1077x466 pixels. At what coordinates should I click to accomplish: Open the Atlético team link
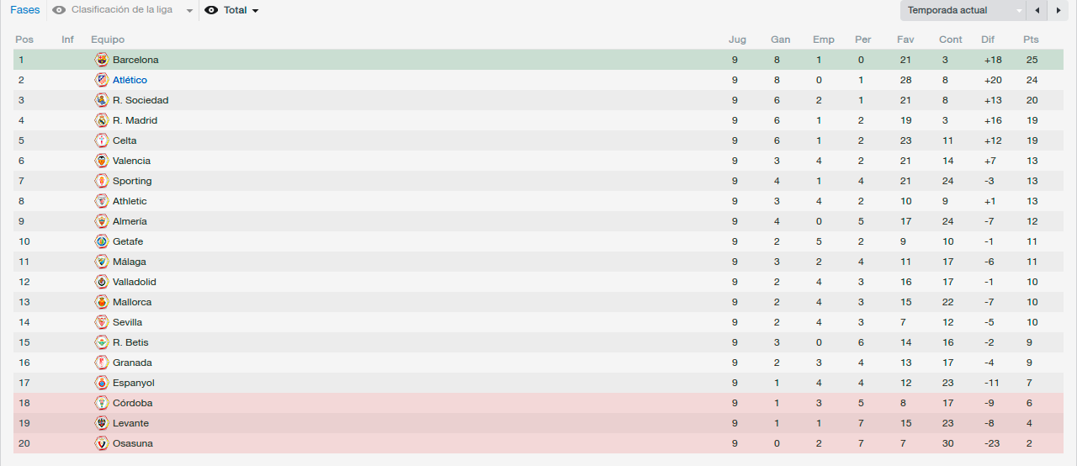(130, 80)
